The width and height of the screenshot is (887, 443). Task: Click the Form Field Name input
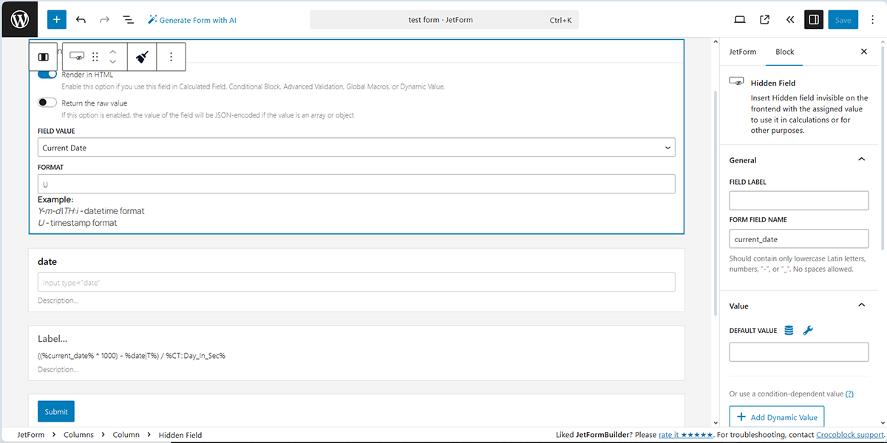(799, 238)
